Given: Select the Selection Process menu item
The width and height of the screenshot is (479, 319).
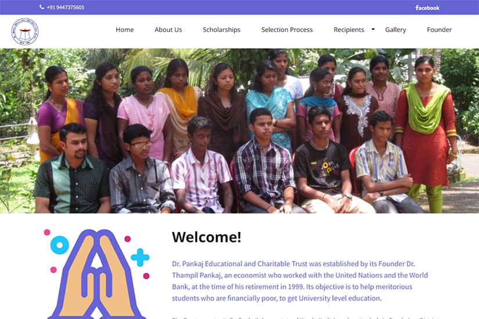Looking at the screenshot, I should [x=287, y=30].
